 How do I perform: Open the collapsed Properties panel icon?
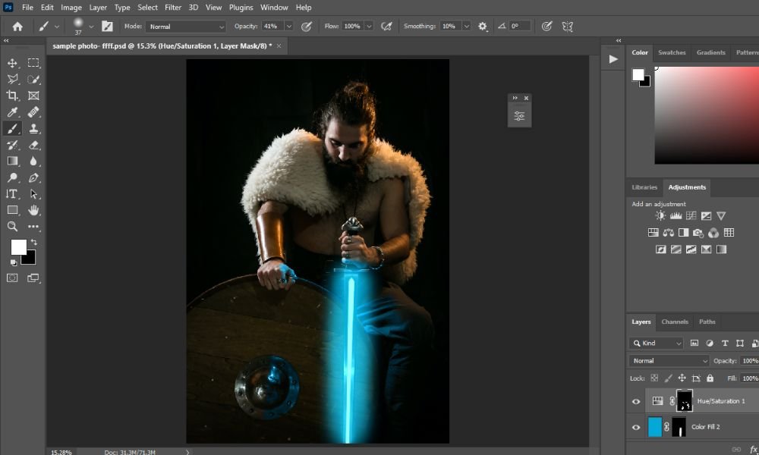click(519, 116)
